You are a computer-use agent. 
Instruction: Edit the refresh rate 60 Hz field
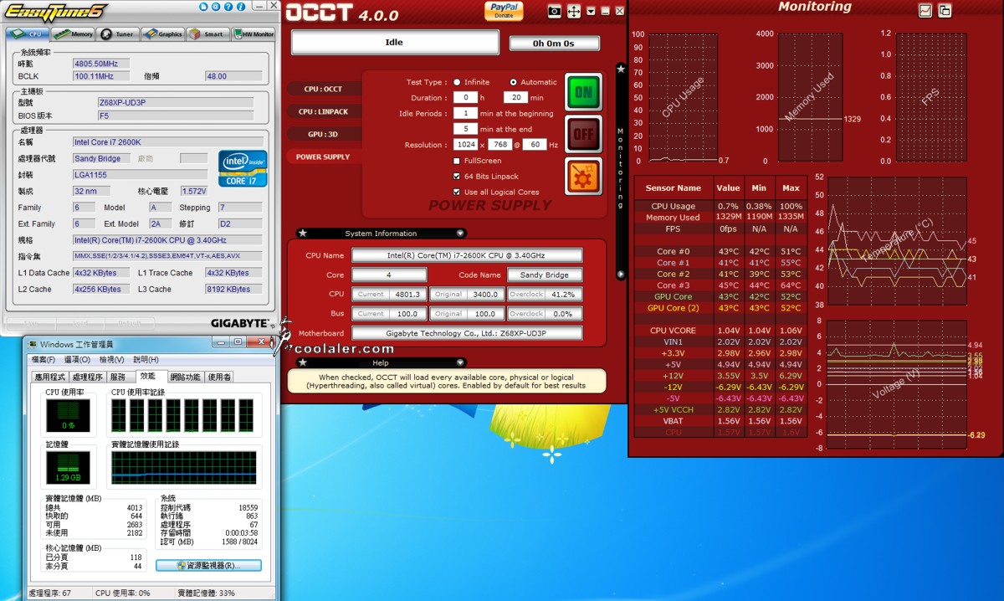pos(534,145)
